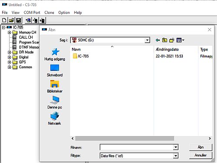The height and width of the screenshot is (163, 217).
Task: Open the Option menu
Action: click(x=64, y=13)
